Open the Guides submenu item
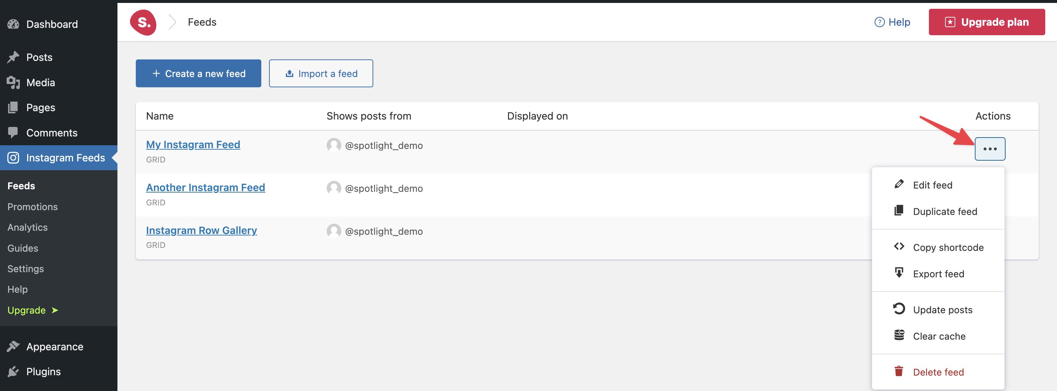Image resolution: width=1057 pixels, height=391 pixels. (x=22, y=248)
